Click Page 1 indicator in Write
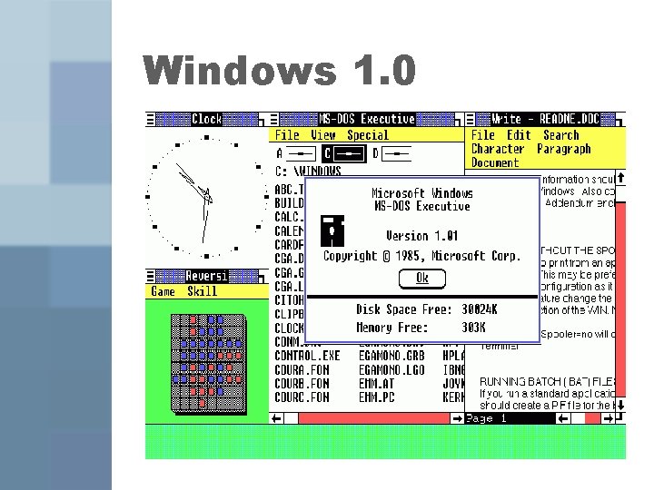The height and width of the screenshot is (490, 654). click(486, 418)
